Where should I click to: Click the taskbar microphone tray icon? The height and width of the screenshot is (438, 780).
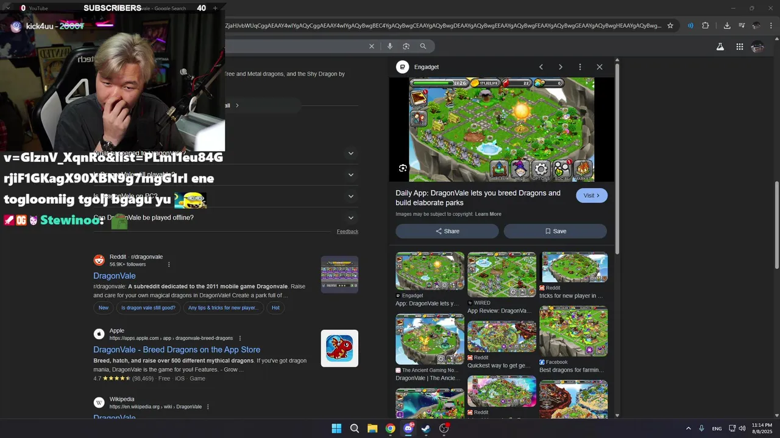point(702,428)
